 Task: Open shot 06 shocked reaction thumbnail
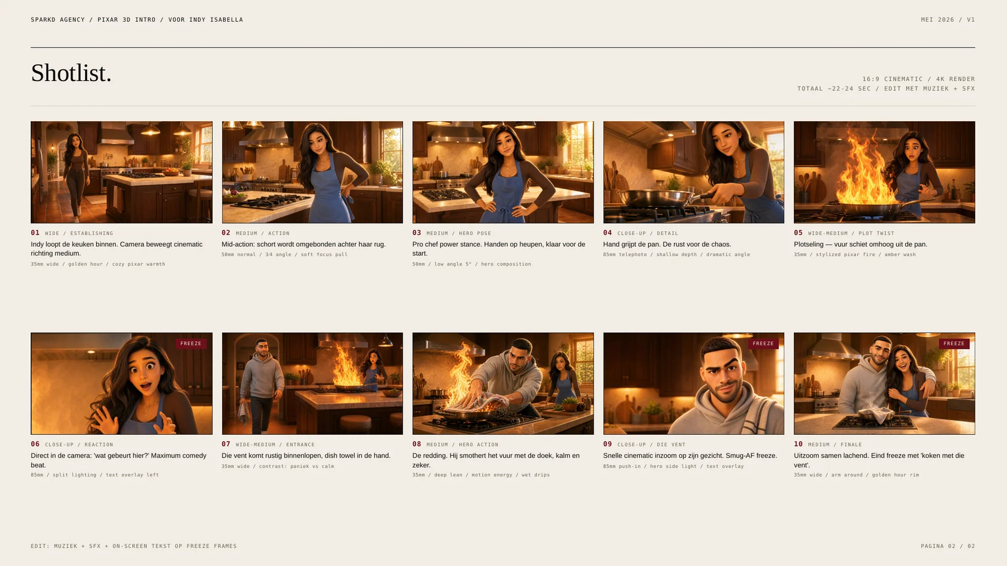[x=121, y=383]
